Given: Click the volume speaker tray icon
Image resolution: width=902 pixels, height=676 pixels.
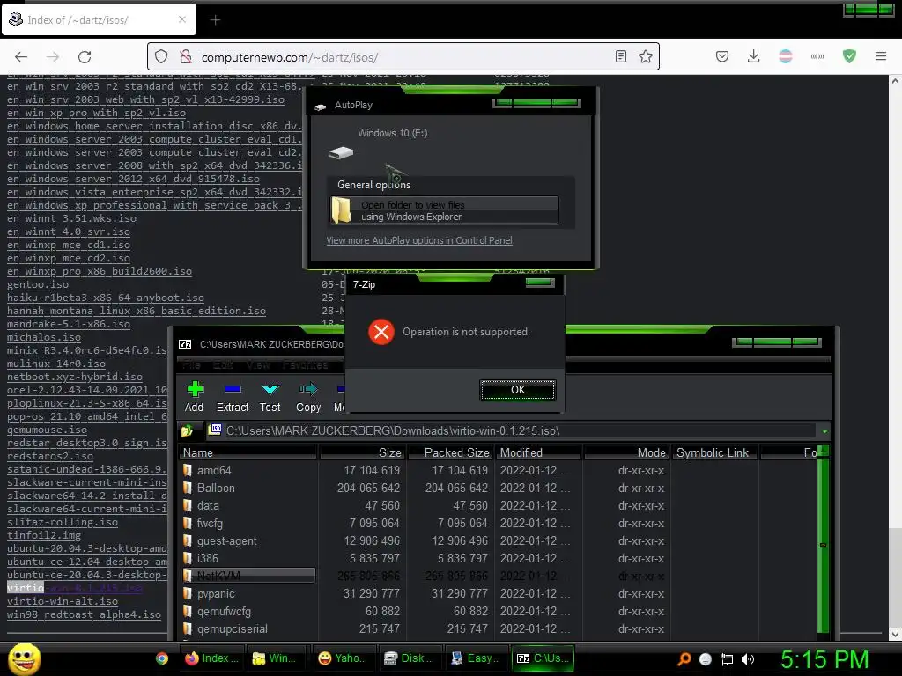Looking at the screenshot, I should (x=748, y=659).
